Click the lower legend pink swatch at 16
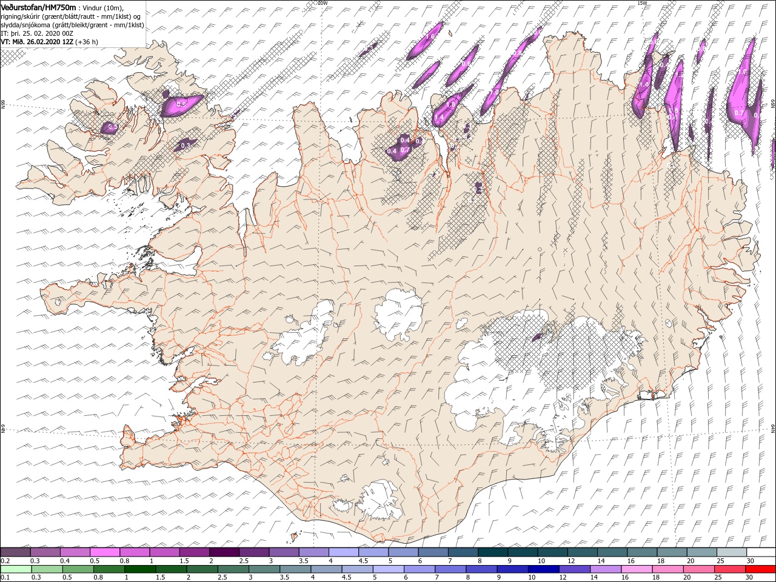The image size is (776, 582). 636,569
